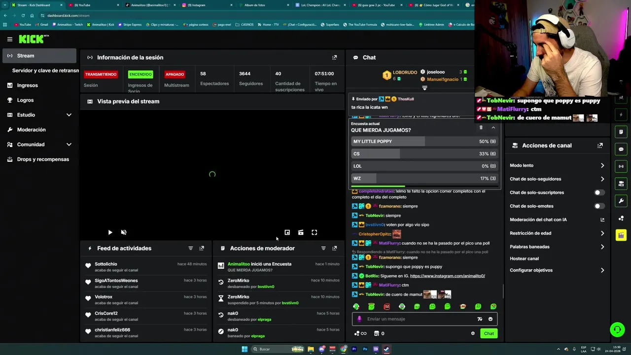This screenshot has height=355, width=631.
Task: Click Hostear canal
Action: pyautogui.click(x=524, y=258)
